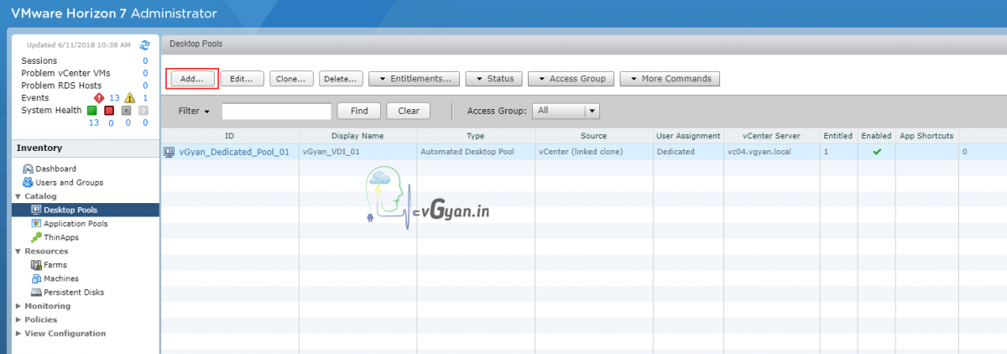Collapse the Resources tree section
Viewport: 1007px width, 354px height.
pos(18,251)
